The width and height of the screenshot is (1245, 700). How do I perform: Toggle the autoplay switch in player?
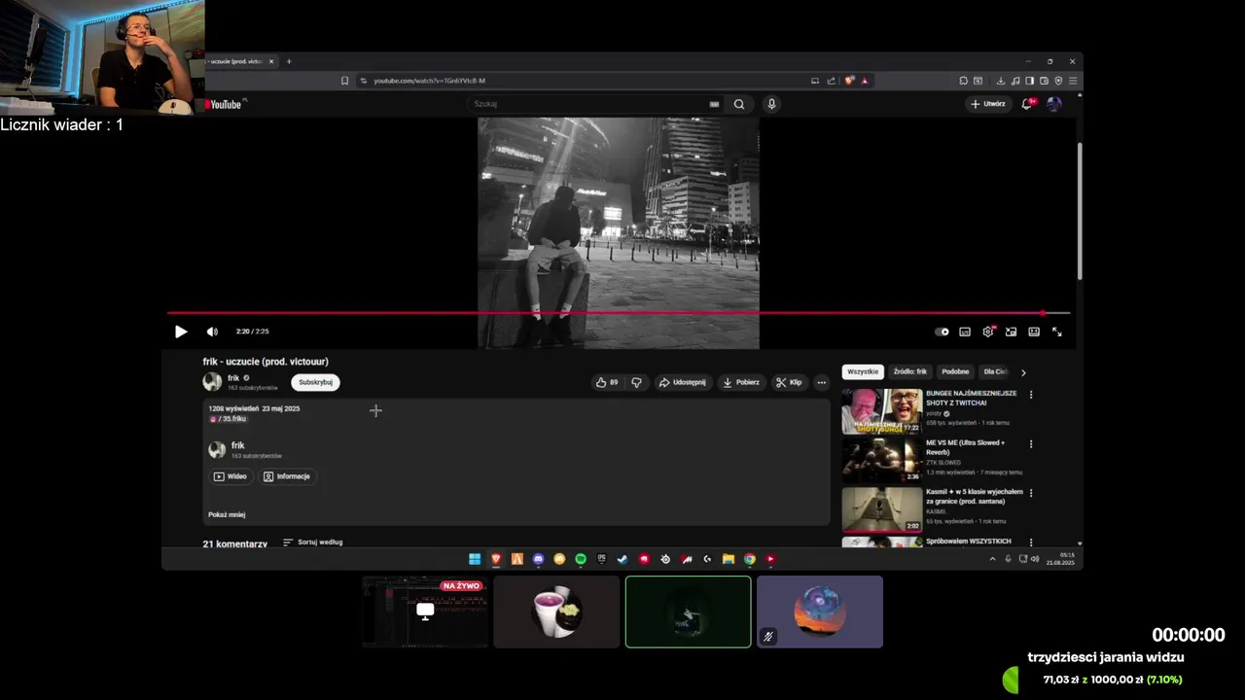click(942, 332)
